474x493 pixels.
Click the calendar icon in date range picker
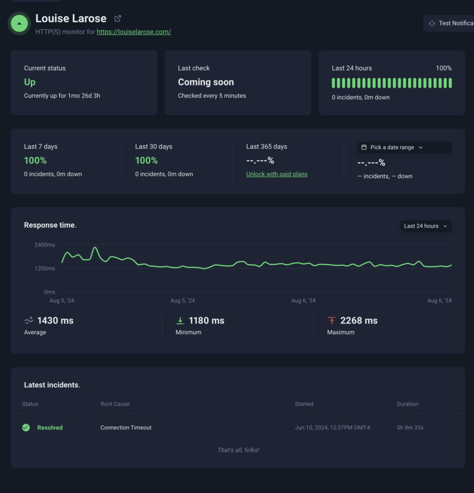coord(364,147)
